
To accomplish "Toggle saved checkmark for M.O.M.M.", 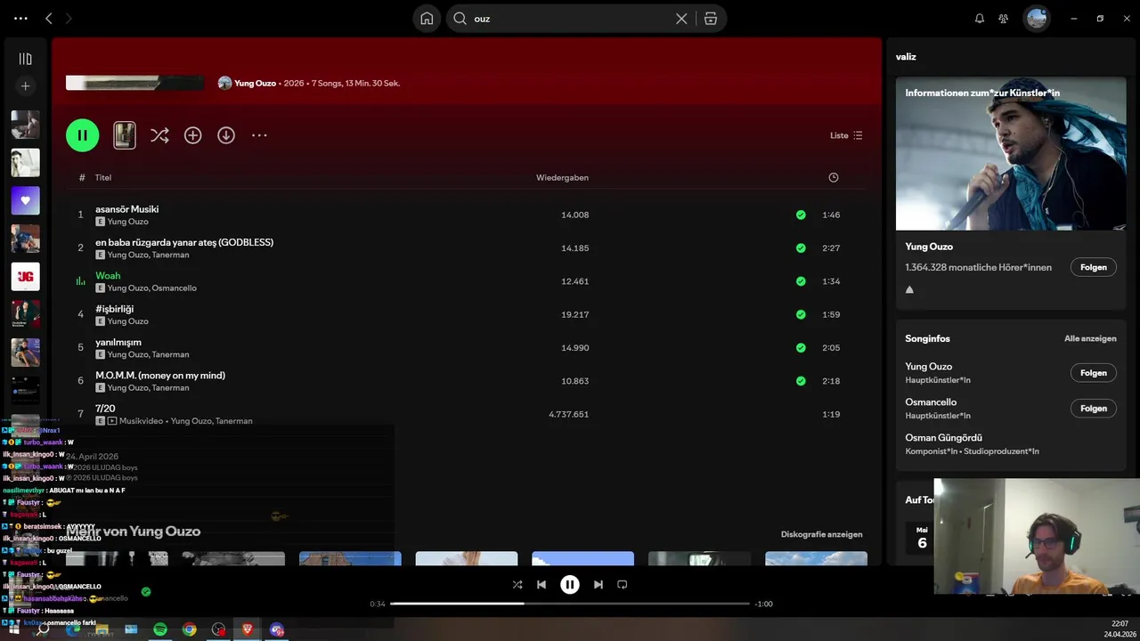I will 801,381.
